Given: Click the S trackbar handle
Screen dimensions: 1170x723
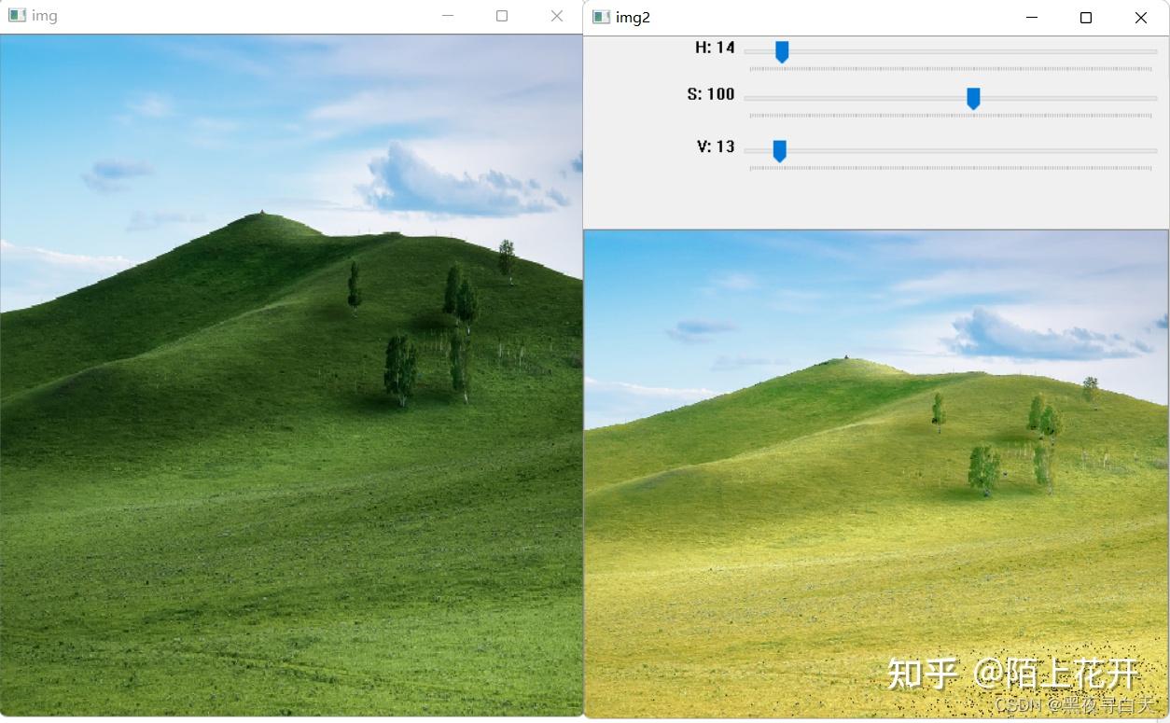Looking at the screenshot, I should click(973, 97).
